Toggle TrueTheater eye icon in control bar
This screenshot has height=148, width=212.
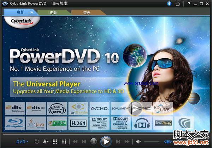167,142
